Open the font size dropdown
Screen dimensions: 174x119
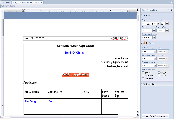(x=167, y=24)
